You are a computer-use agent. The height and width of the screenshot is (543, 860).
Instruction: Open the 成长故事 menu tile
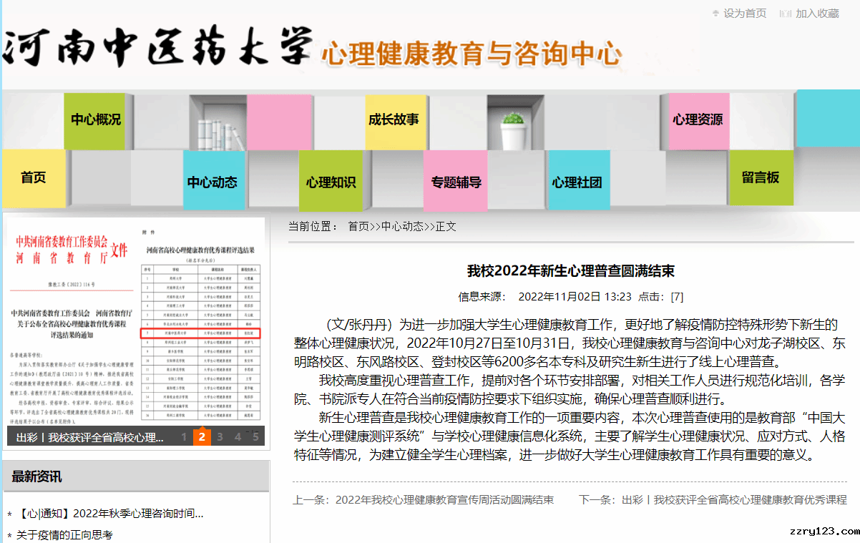pos(394,119)
